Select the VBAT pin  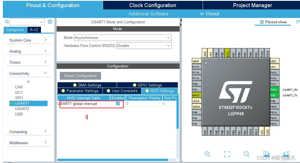pos(196,61)
